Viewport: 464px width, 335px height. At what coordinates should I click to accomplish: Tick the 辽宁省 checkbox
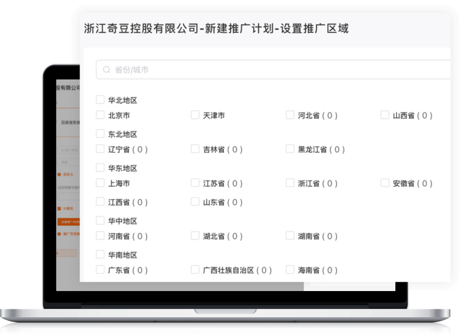pos(101,149)
